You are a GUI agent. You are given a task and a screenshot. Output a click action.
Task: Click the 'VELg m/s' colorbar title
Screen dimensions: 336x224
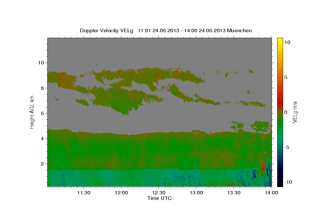click(295, 112)
